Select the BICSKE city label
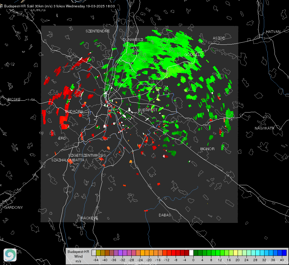 point(14,99)
